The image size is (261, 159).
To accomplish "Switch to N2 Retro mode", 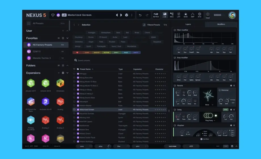I will [156, 15].
